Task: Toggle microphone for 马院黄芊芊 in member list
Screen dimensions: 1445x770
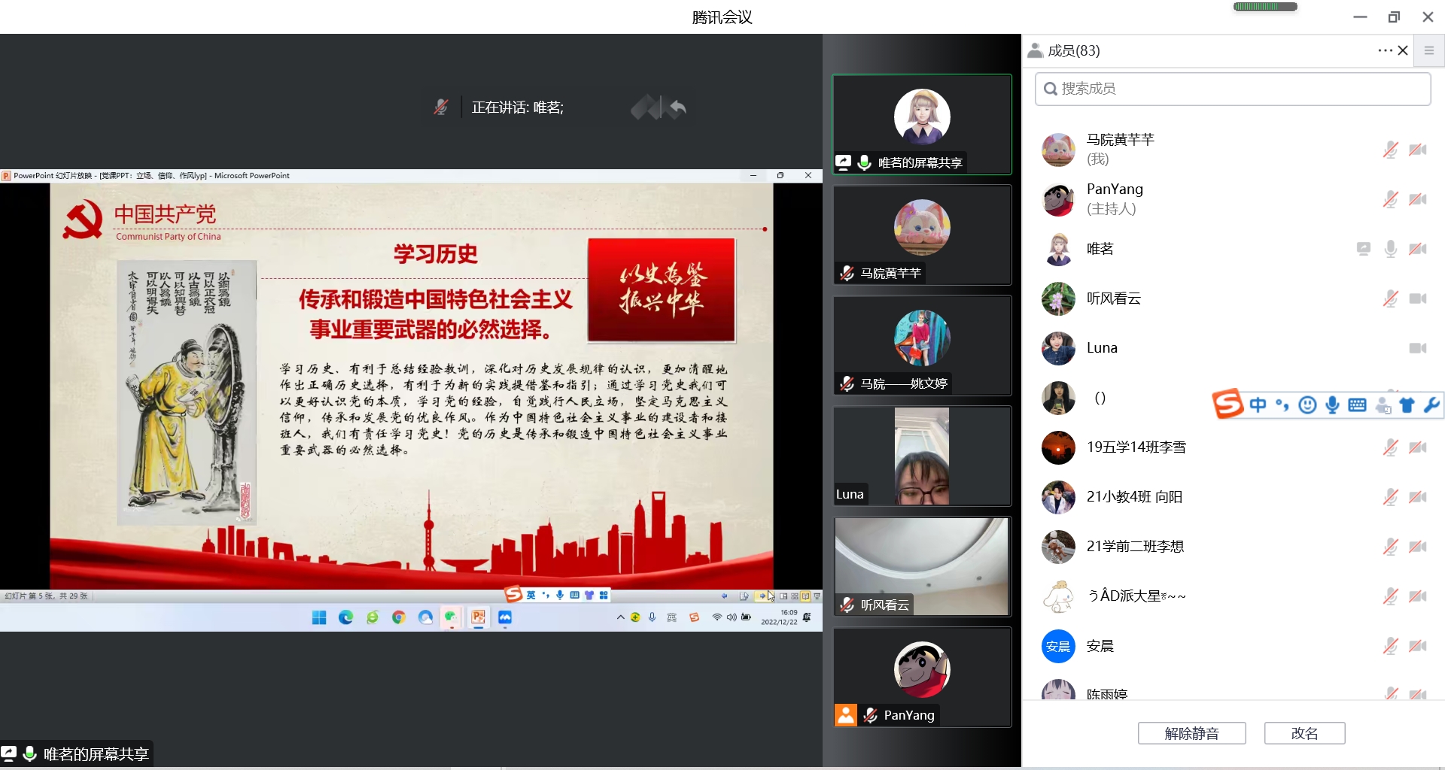Action: coord(1390,150)
